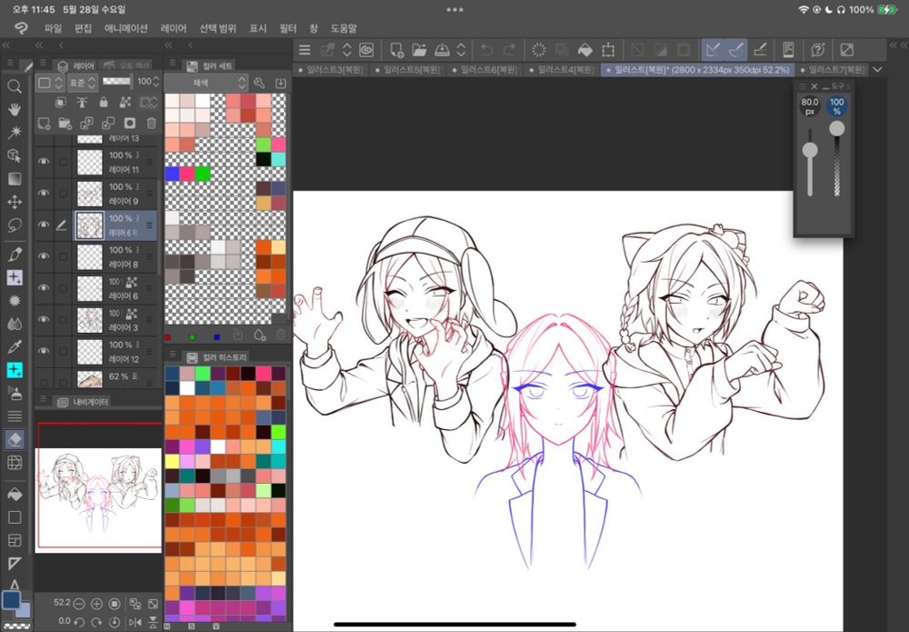Toggle the 레이어 11 layer checkbox
This screenshot has width=909, height=632.
pyautogui.click(x=64, y=163)
